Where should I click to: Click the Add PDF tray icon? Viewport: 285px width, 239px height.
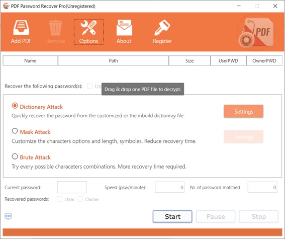point(21,28)
